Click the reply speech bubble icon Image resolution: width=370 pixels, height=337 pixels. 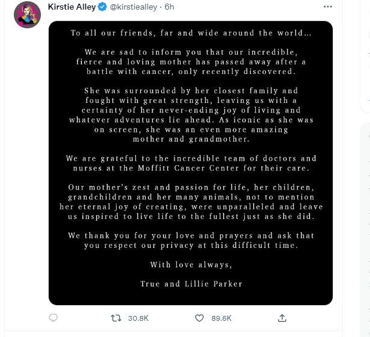click(x=53, y=317)
